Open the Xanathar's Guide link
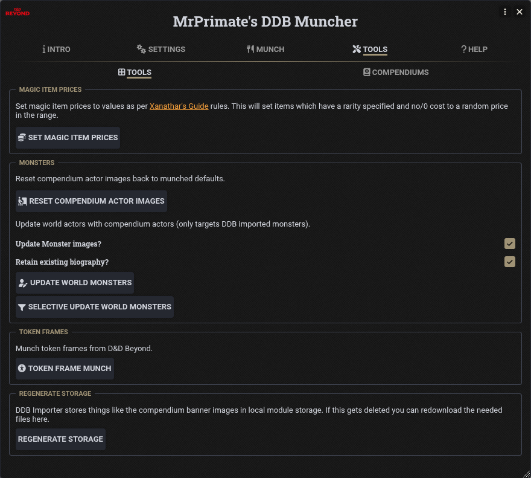 click(179, 106)
